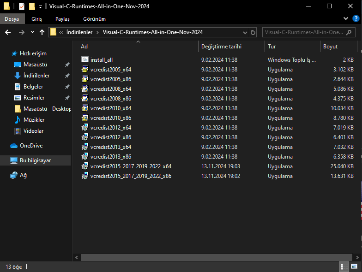The height and width of the screenshot is (272, 362).
Task: Click the address bar breadcrumb overflow chevrons
Action: pyautogui.click(x=61, y=32)
